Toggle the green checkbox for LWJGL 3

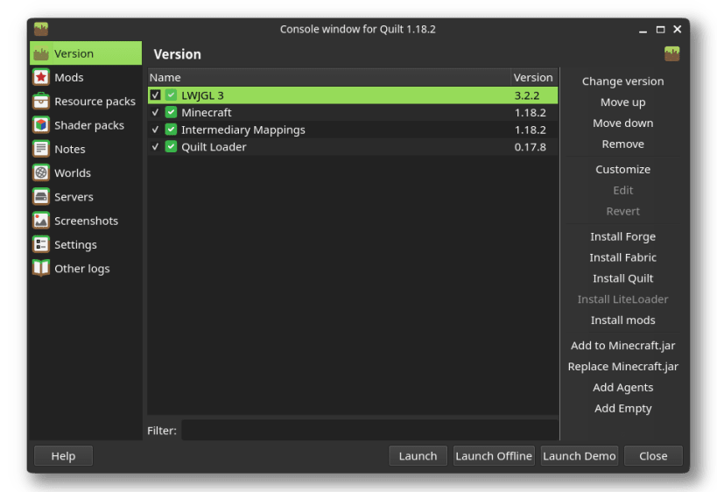tap(171, 95)
